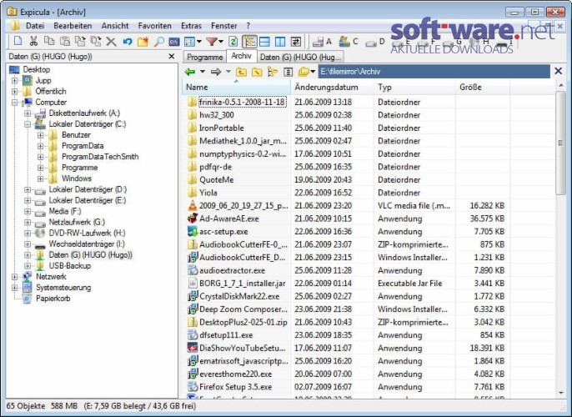Sort by Größe column header
Screen dimensions: 572x417
pos(482,88)
